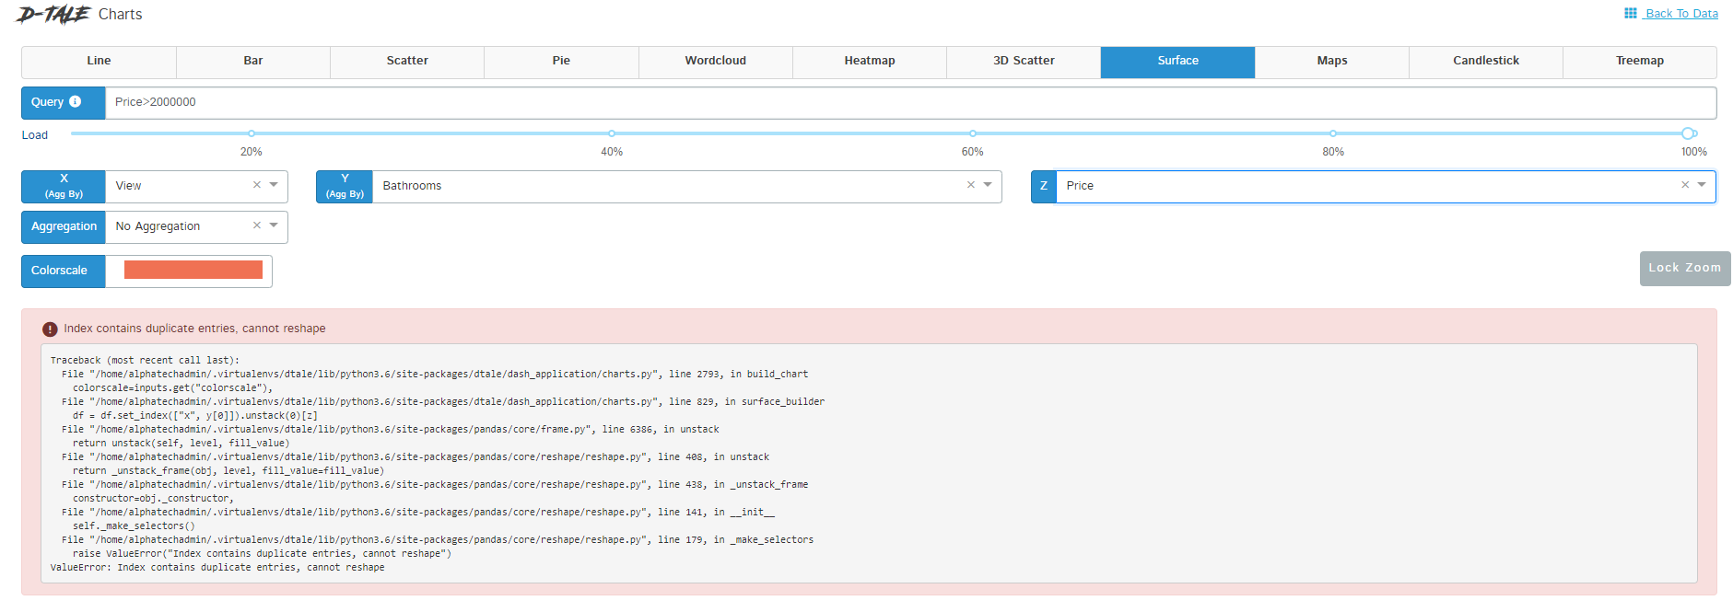This screenshot has height=612, width=1733.
Task: Clear the Y axis Bathrooms selection
Action: (970, 185)
